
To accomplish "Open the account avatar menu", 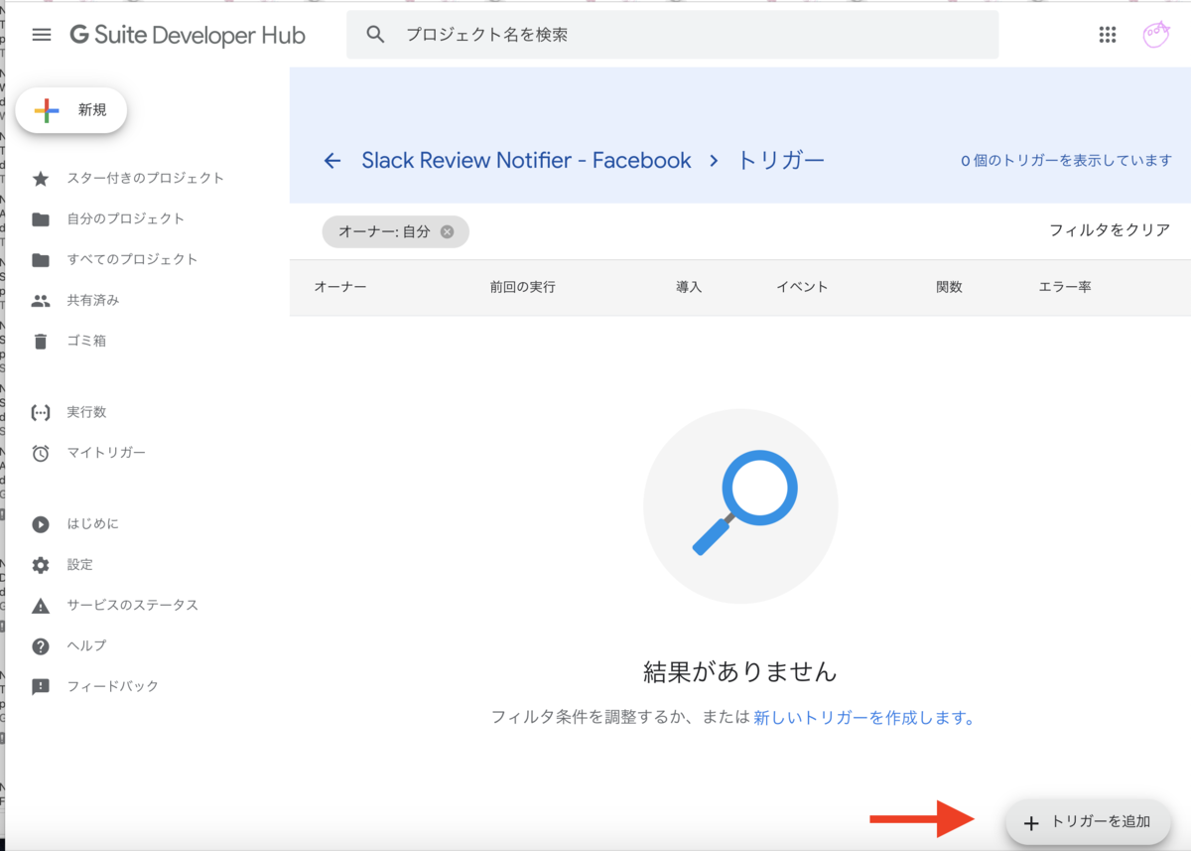I will (1156, 35).
